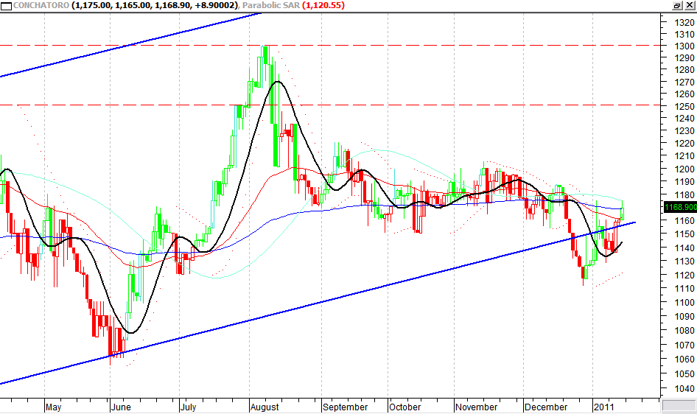697x414 pixels.
Task: Click the 1320 price axis label
Action: [x=684, y=23]
